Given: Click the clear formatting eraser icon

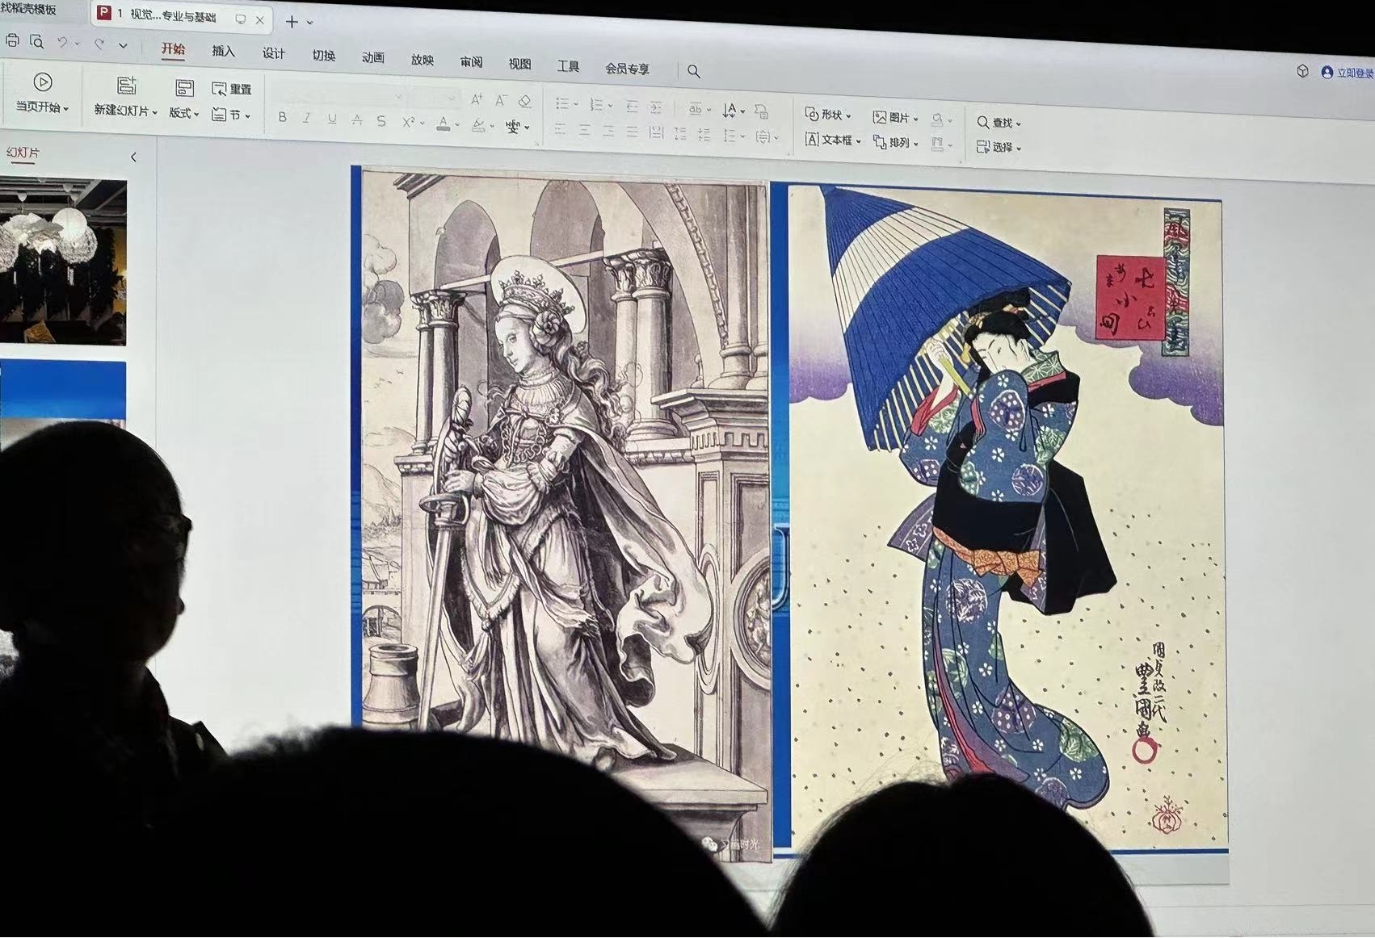Looking at the screenshot, I should [525, 101].
